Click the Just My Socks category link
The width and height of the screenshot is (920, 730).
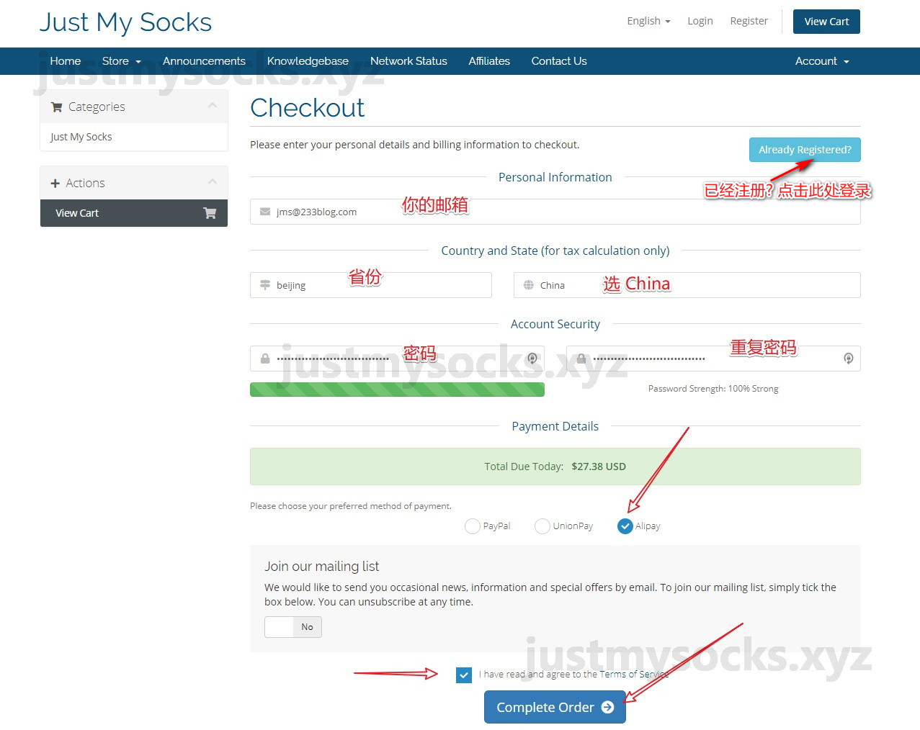81,137
